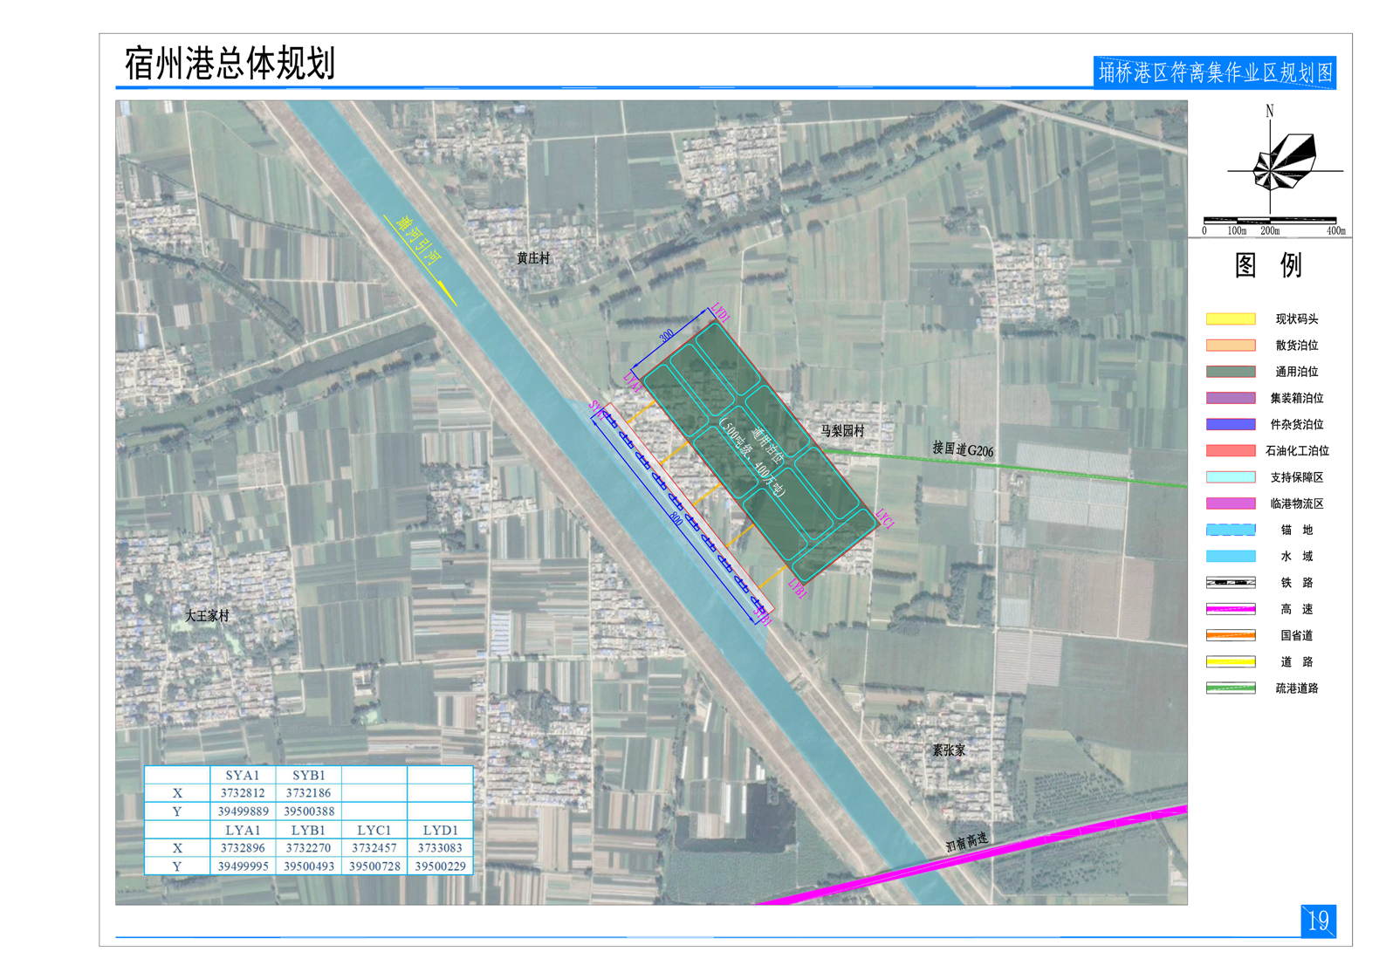Click the LYC1 column header in coordinate table

coord(374,830)
